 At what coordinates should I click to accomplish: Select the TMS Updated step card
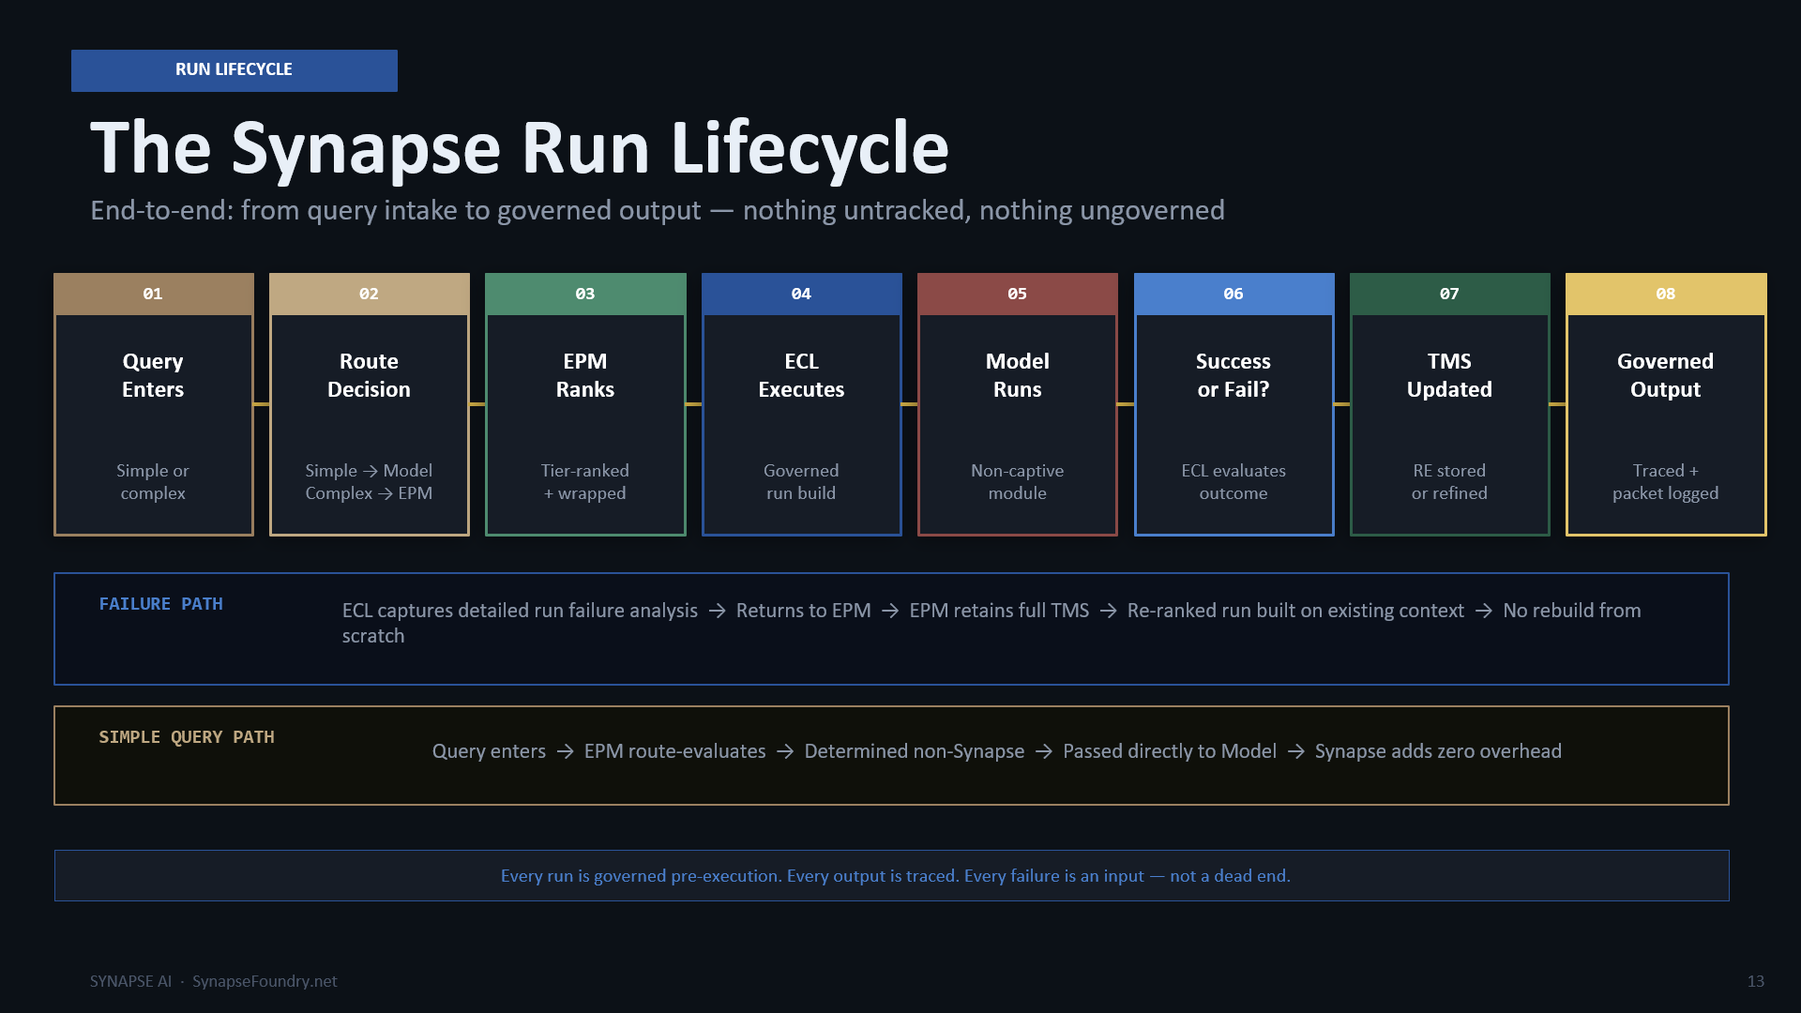pyautogui.click(x=1449, y=404)
